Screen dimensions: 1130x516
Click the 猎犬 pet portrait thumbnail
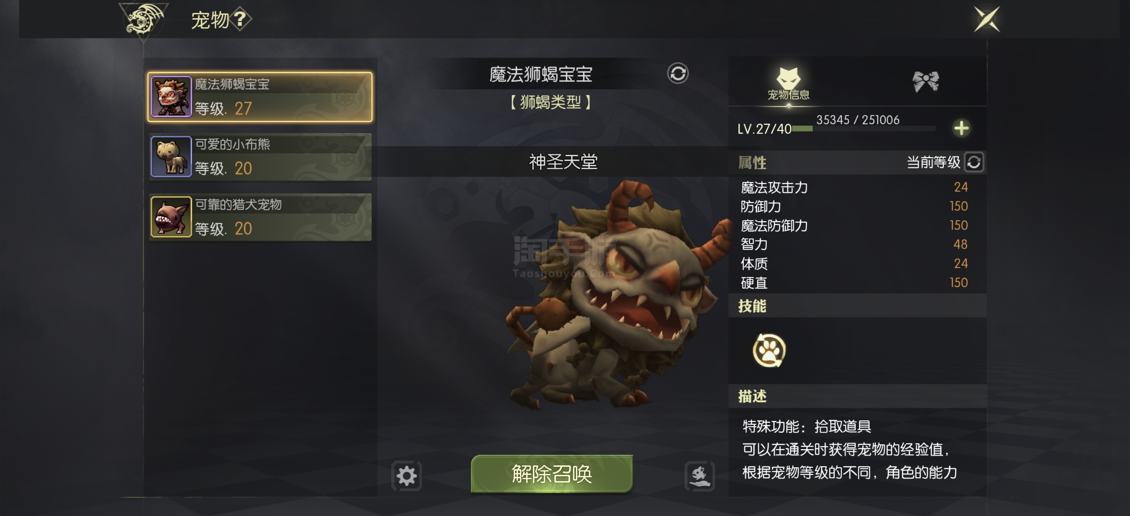(171, 217)
